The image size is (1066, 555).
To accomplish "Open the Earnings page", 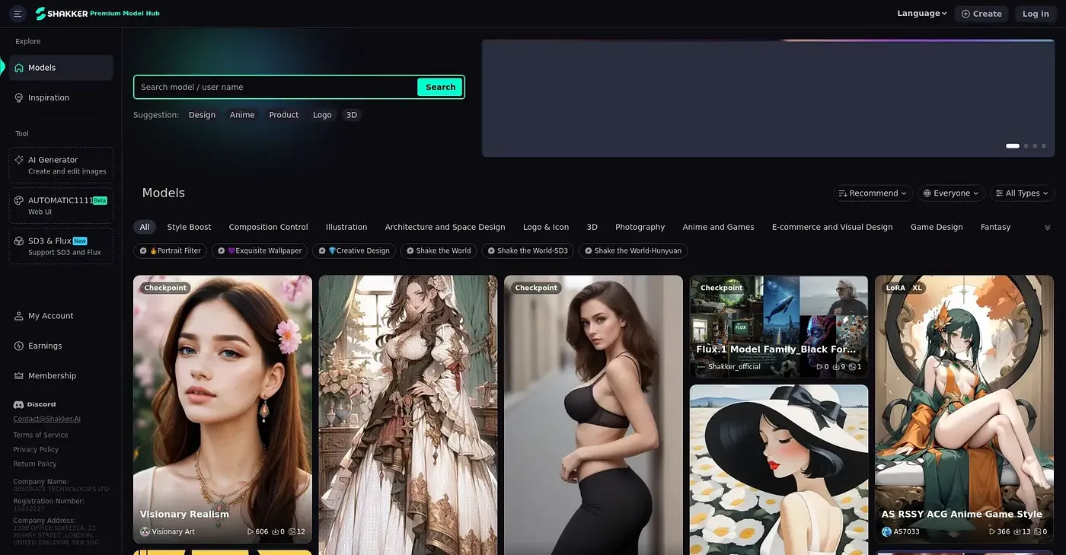I will (x=61, y=346).
